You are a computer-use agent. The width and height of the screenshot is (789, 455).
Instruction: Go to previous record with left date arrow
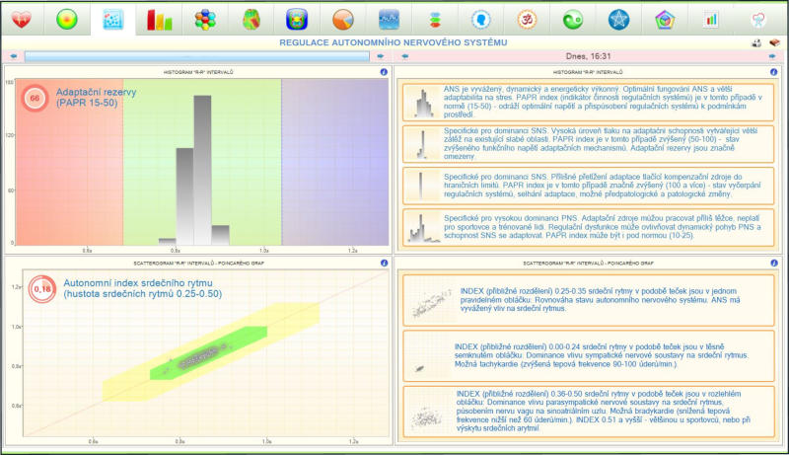tap(403, 56)
